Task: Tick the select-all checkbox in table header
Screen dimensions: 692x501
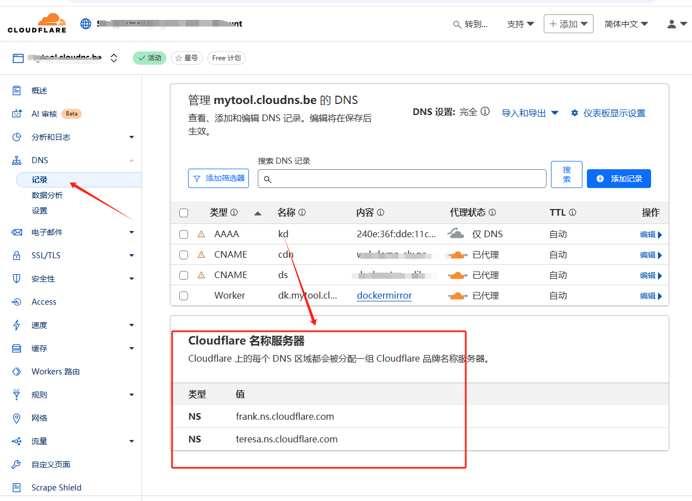Action: (x=184, y=213)
